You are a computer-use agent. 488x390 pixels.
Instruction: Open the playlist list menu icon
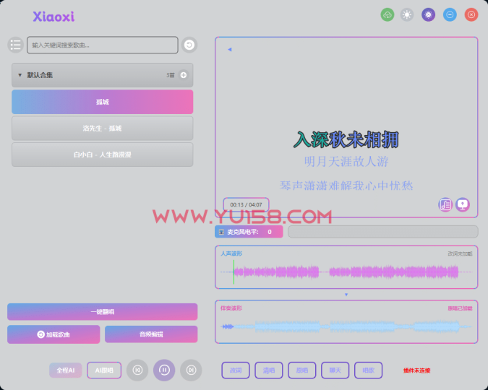tap(16, 45)
